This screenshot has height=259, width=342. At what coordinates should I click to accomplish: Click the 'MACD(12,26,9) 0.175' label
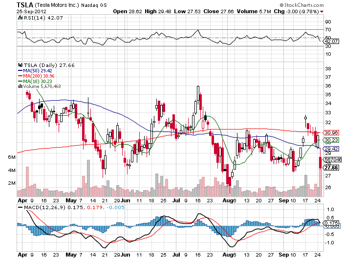(x=53, y=207)
